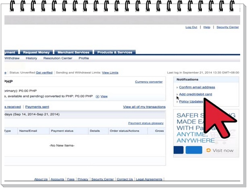Image resolution: width=247 pixels, height=188 pixels.
Task: Click the Confirm email address notification
Action: click(x=197, y=87)
